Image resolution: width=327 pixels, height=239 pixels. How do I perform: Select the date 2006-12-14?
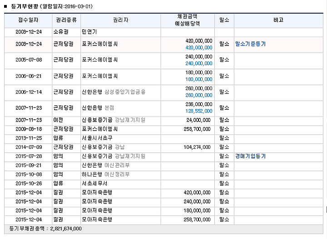29,92
